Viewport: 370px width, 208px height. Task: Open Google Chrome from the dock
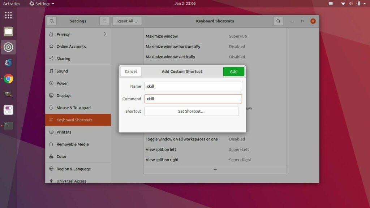(8, 78)
